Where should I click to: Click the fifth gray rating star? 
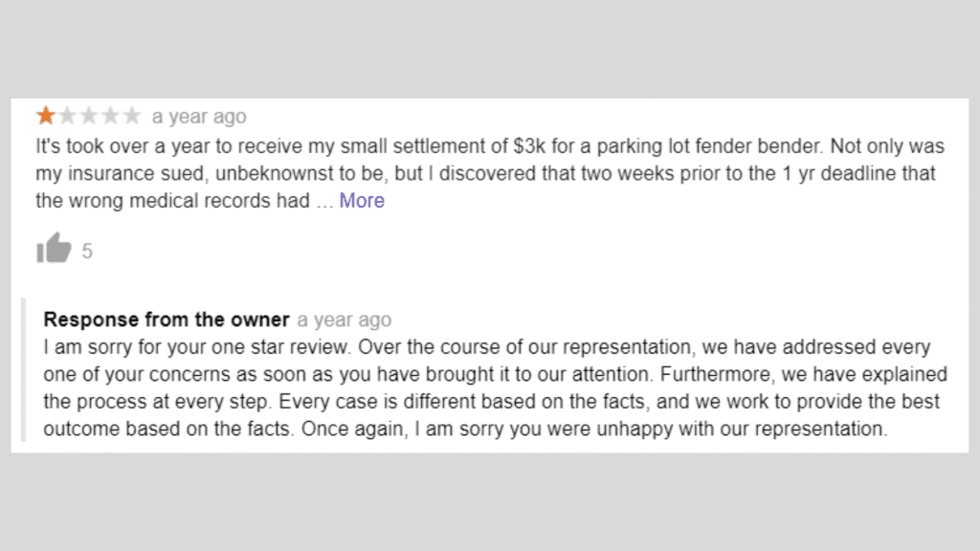pyautogui.click(x=132, y=117)
